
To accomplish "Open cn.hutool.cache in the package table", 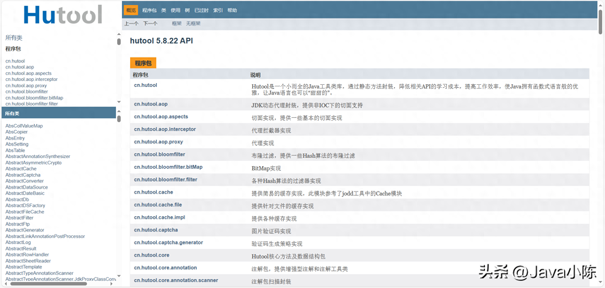I will 153,192.
